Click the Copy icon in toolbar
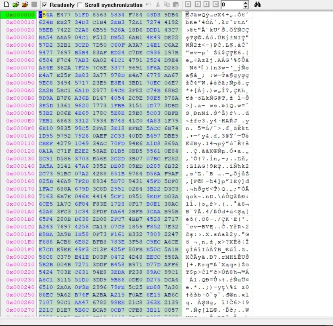The width and height of the screenshot is (333, 326). (x=167, y=5)
